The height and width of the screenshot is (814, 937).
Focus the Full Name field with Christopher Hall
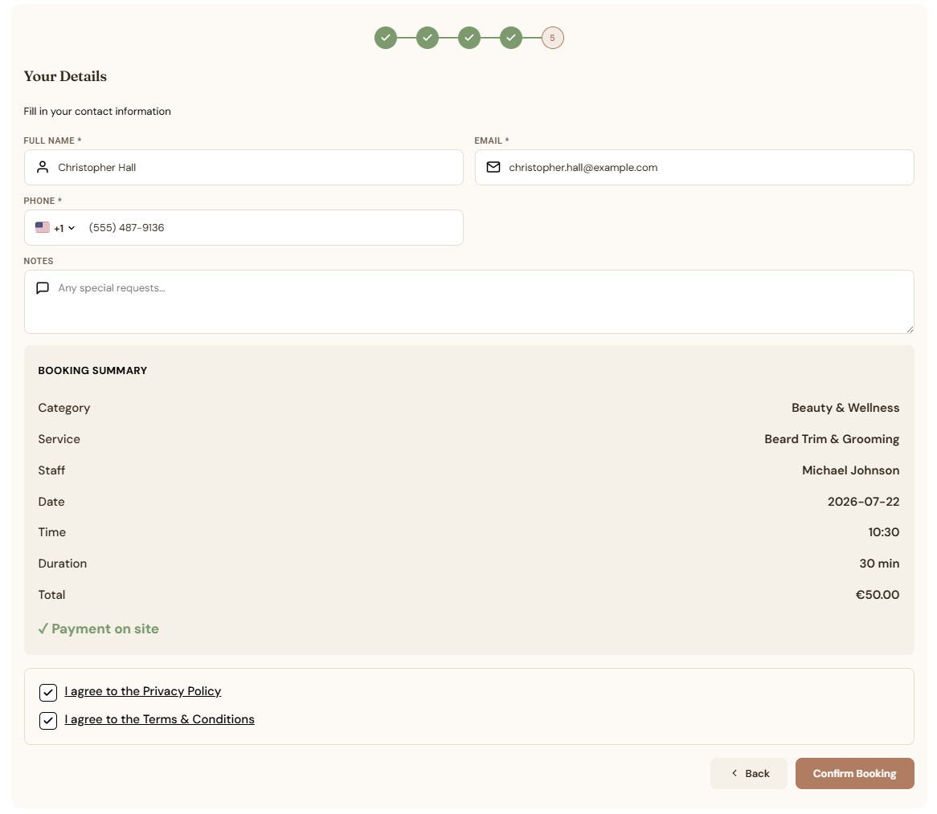[x=243, y=167]
